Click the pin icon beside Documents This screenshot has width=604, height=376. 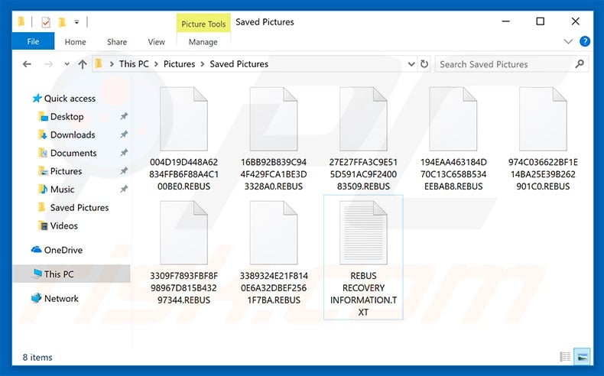pos(124,152)
